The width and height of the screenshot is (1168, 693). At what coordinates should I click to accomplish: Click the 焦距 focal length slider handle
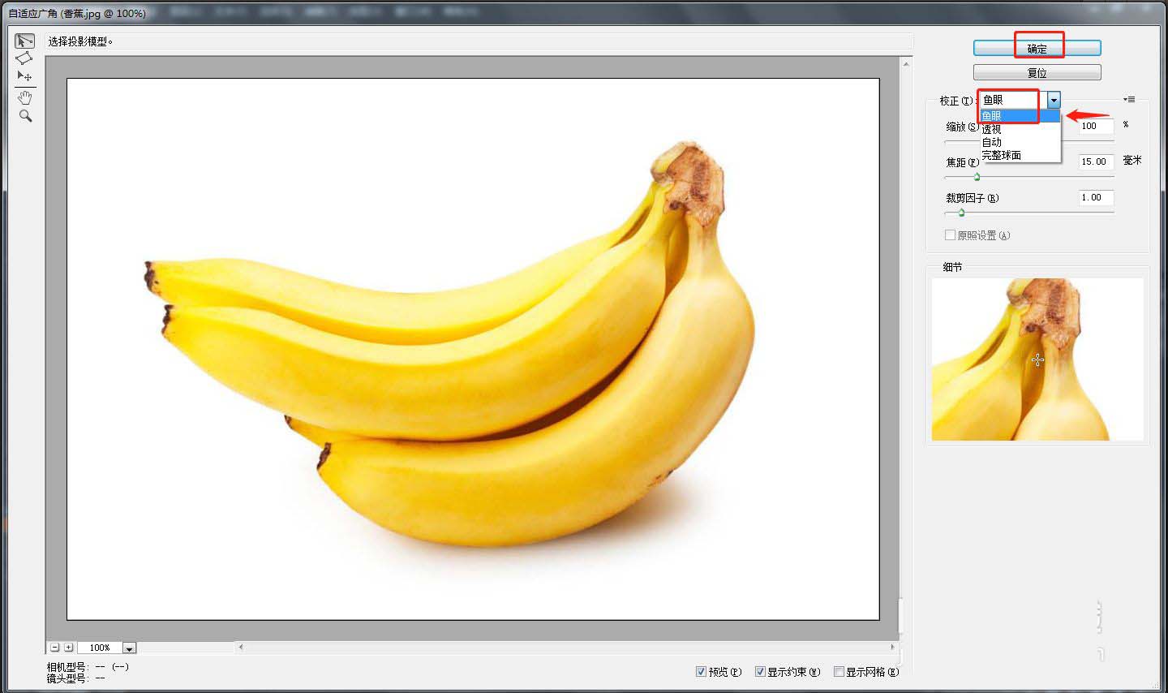click(977, 177)
